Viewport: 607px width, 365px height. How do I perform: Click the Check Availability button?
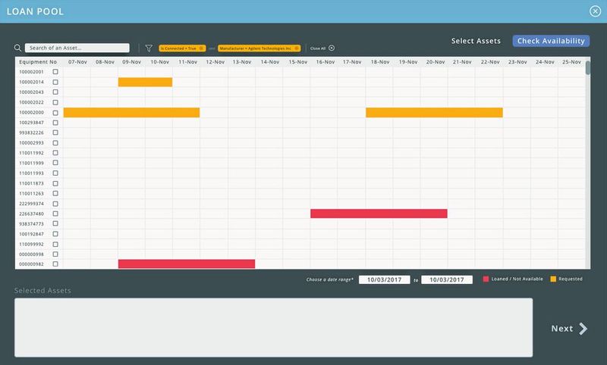coord(551,41)
